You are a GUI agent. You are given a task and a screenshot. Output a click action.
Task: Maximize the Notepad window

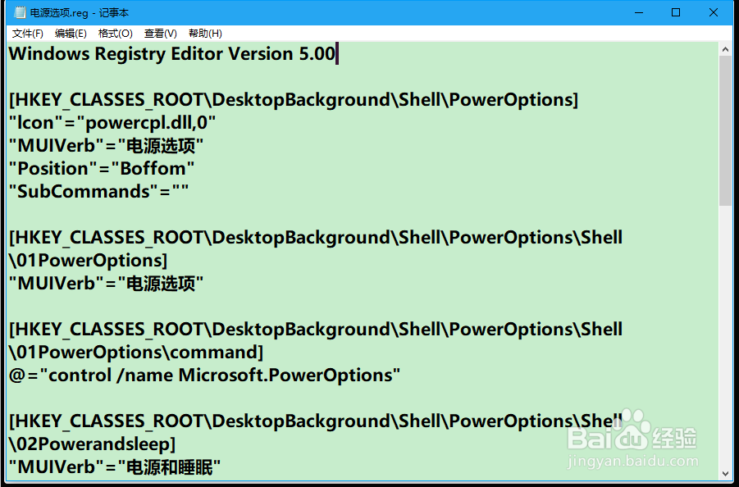676,13
